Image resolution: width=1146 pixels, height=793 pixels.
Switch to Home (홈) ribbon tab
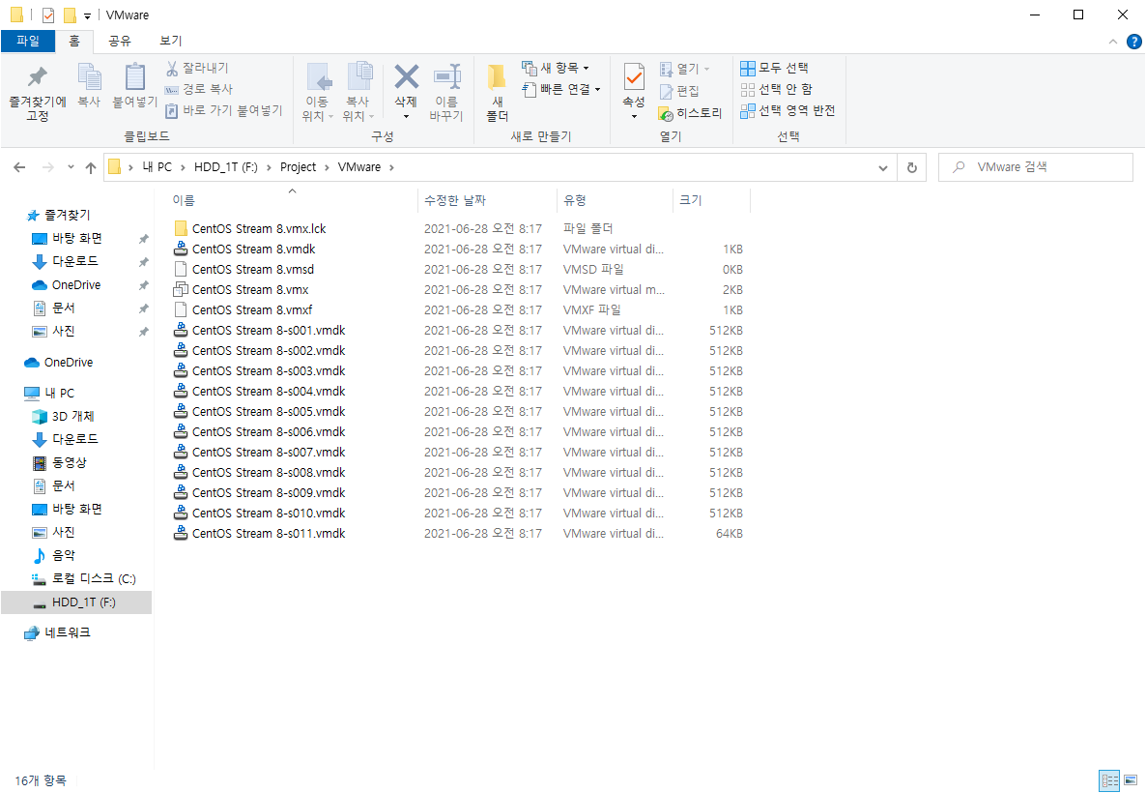point(74,41)
